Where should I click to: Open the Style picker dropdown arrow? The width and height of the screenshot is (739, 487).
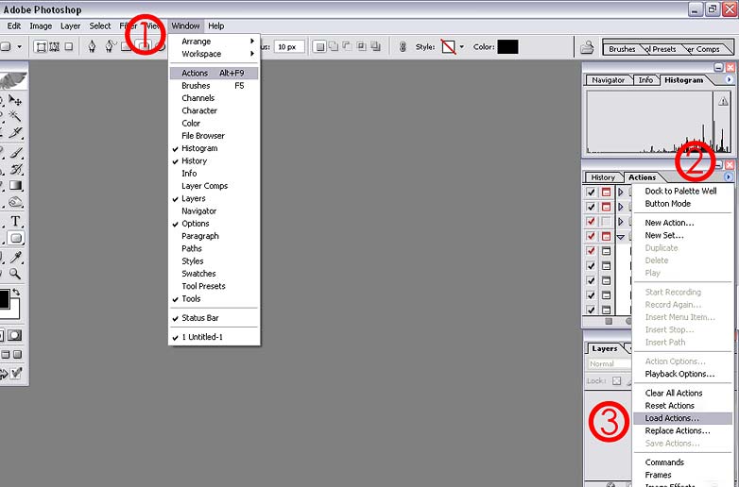click(x=461, y=46)
